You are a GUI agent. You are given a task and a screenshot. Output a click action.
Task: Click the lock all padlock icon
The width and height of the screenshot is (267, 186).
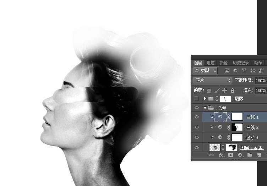[x=232, y=91]
